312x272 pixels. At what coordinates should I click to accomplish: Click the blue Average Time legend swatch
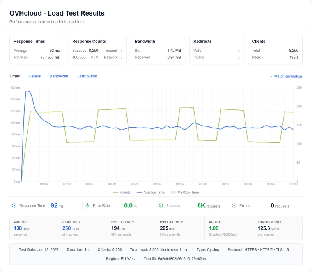139,192
